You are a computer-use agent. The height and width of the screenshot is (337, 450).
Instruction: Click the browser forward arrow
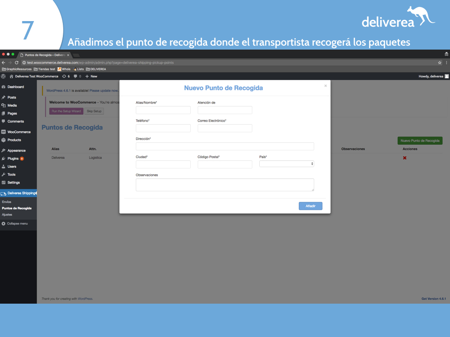click(x=10, y=62)
